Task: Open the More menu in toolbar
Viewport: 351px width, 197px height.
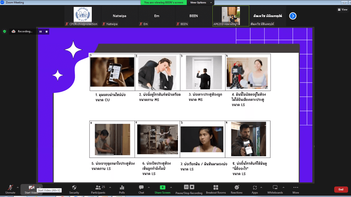Action: 296,189
